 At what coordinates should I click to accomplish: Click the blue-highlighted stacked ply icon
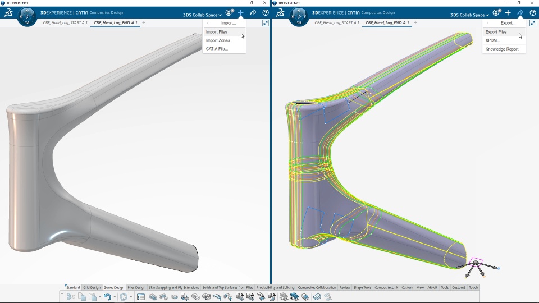(x=294, y=297)
